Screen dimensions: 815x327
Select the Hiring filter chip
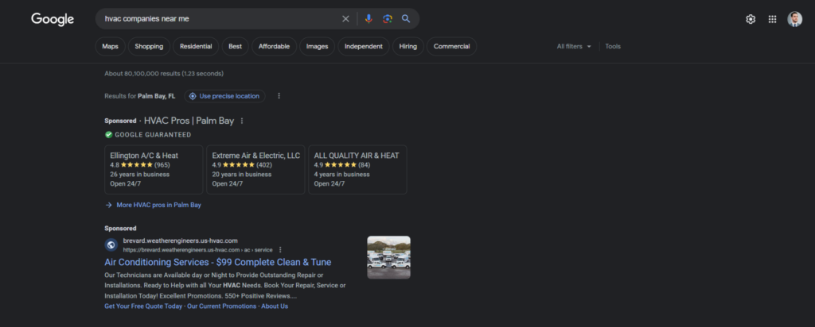408,46
